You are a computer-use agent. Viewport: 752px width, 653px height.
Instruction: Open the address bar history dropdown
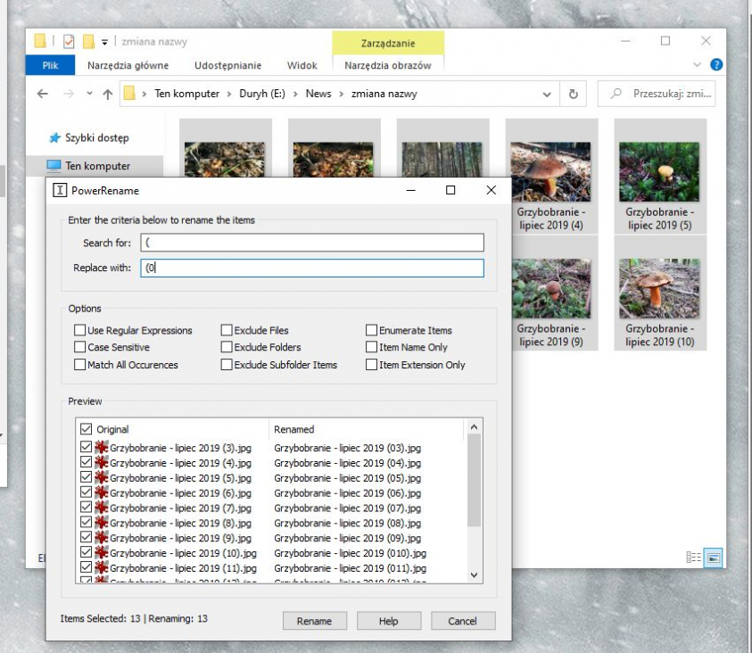(547, 94)
